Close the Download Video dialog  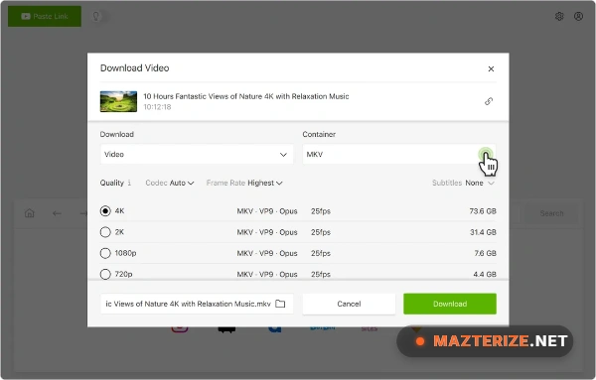tap(491, 68)
